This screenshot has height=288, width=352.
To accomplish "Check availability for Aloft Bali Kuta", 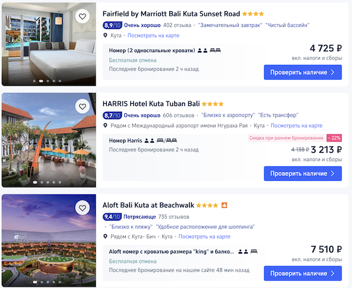I will pyautogui.click(x=302, y=273).
